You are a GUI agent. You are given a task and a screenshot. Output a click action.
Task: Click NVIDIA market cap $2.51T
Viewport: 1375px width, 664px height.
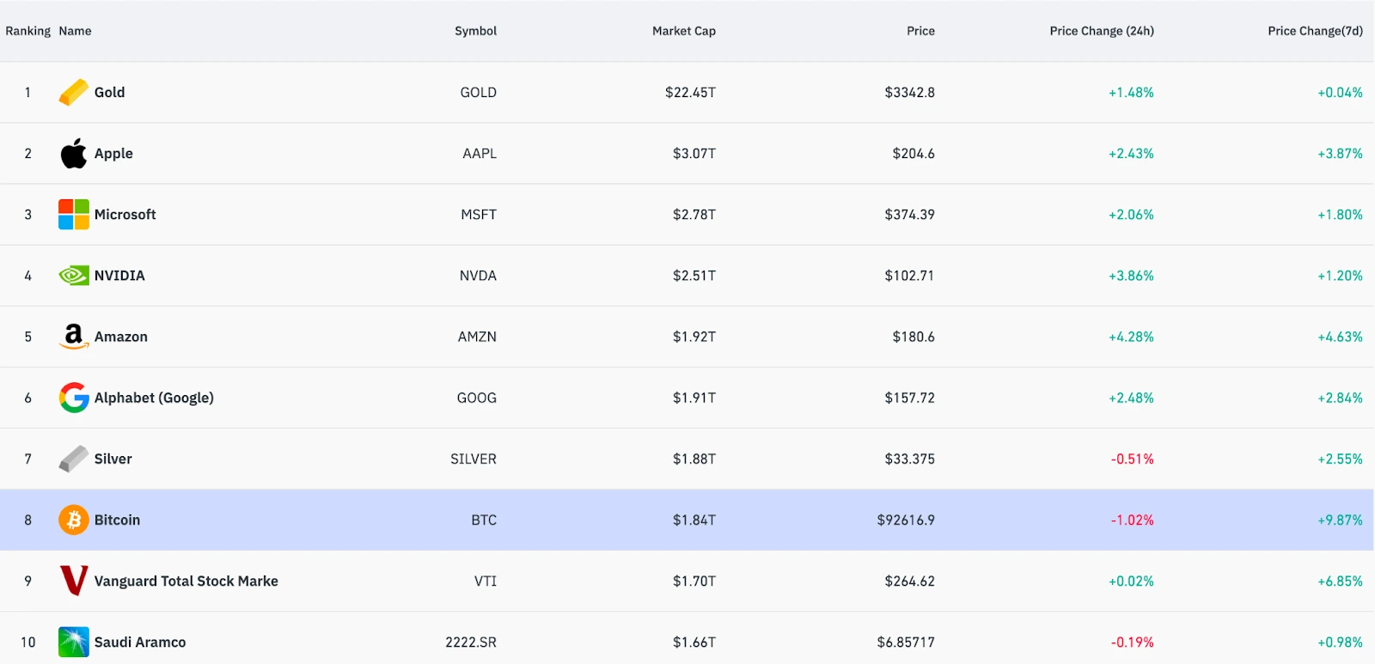pyautogui.click(x=694, y=275)
